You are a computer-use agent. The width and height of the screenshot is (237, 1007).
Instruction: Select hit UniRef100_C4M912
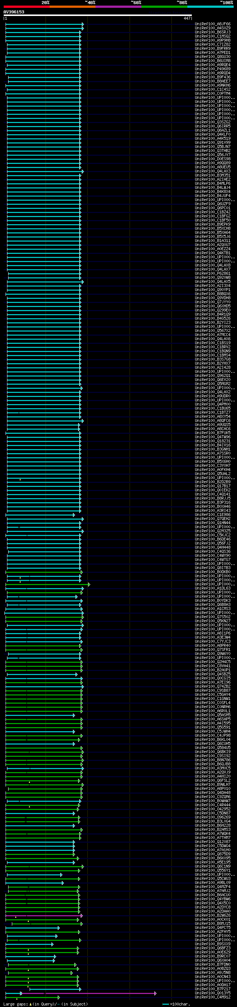point(213,997)
